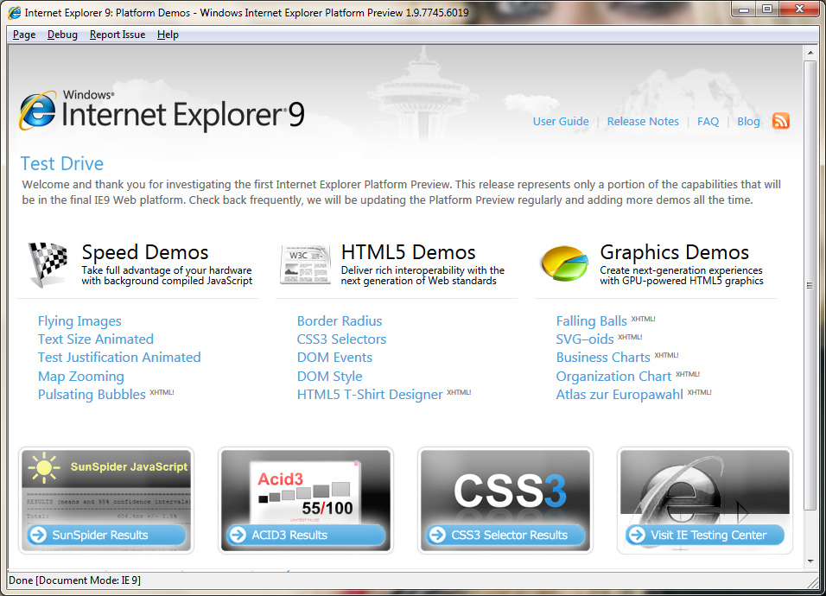This screenshot has width=826, height=596.
Task: Click the HTML5 Demos heading
Action: (x=409, y=252)
